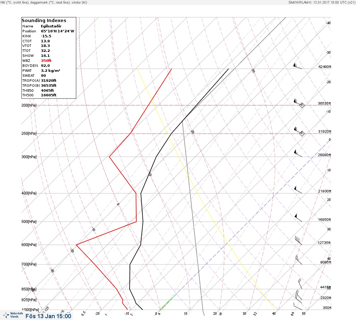The image size is (356, 320).
Task: Click the KINX value -15.5
Action: pos(46,36)
